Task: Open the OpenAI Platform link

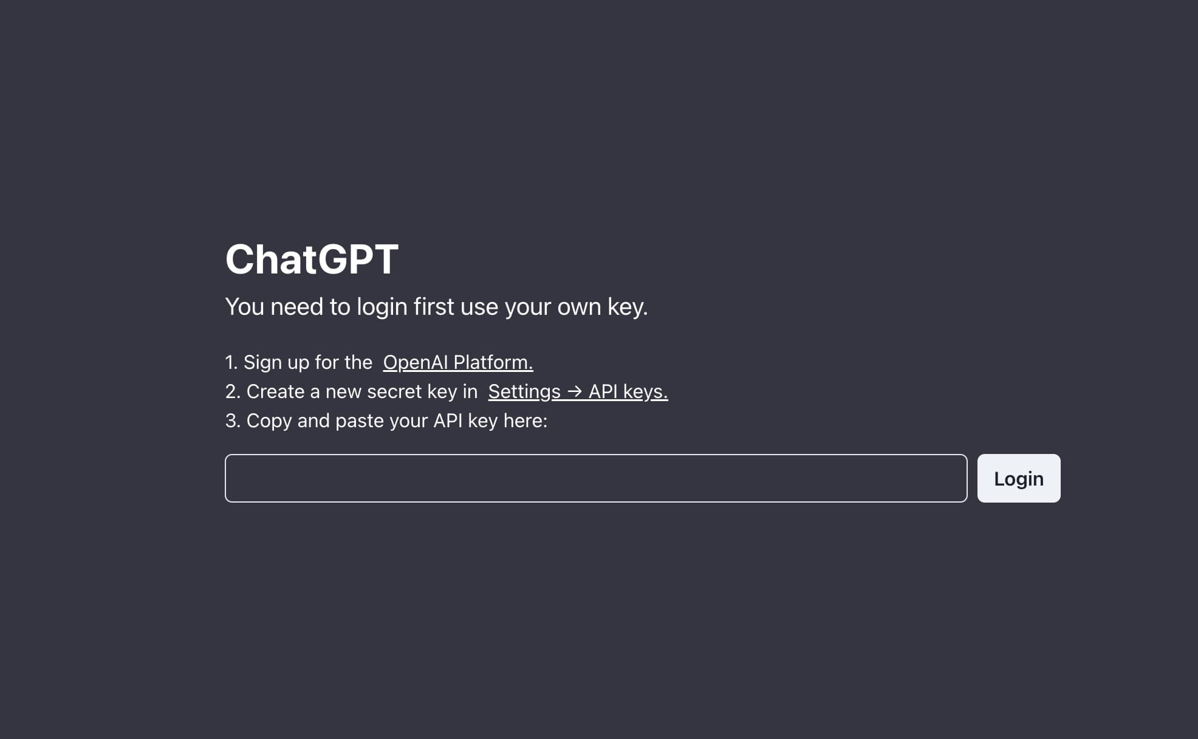Action: click(458, 362)
